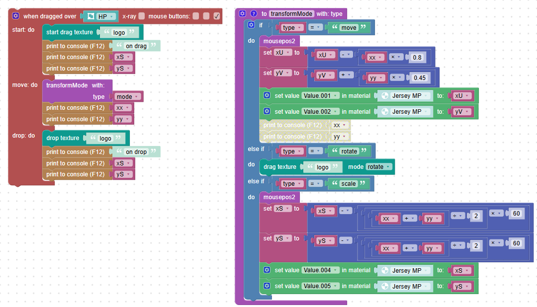Select first mousepos2 block under move

tap(279, 41)
